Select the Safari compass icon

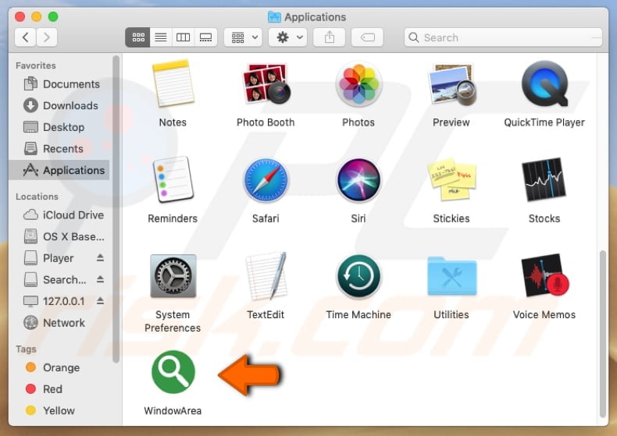click(266, 180)
